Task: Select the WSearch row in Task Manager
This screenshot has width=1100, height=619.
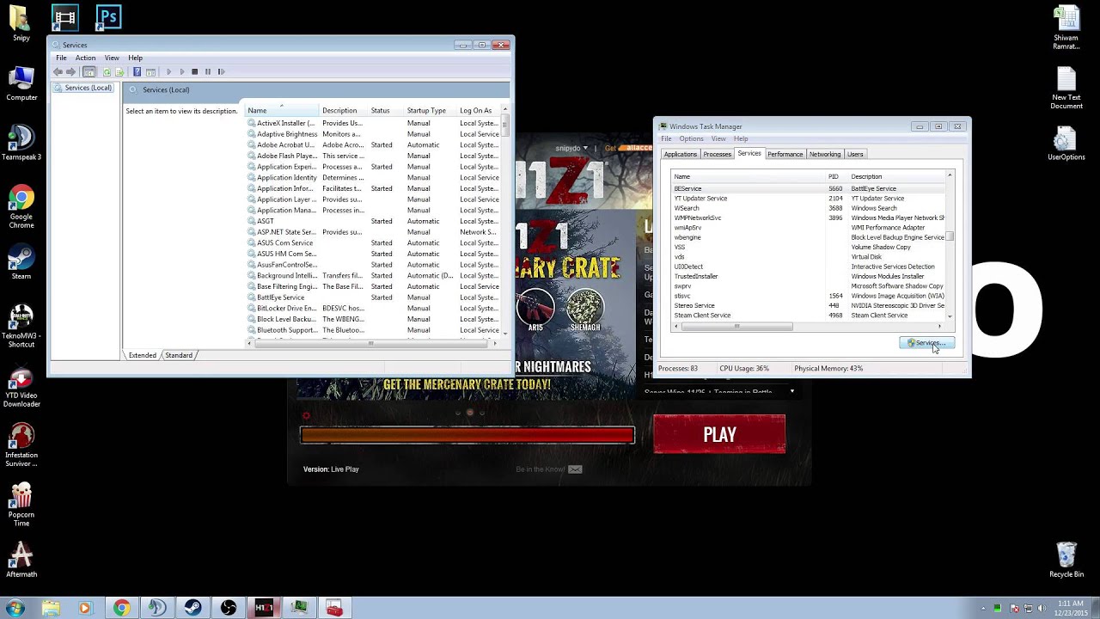Action: click(808, 208)
